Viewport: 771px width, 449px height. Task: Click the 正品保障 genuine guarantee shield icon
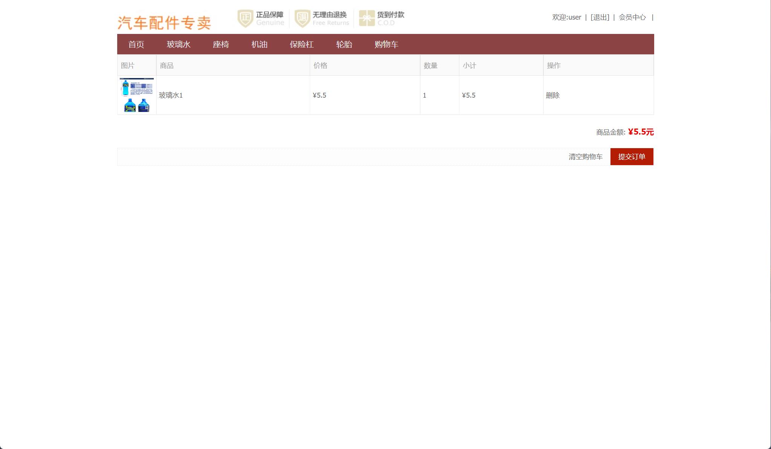(245, 17)
